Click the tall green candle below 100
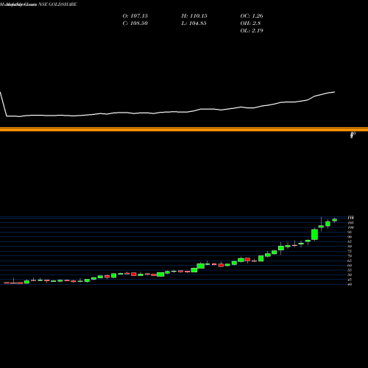The image size is (368, 368). click(x=314, y=235)
